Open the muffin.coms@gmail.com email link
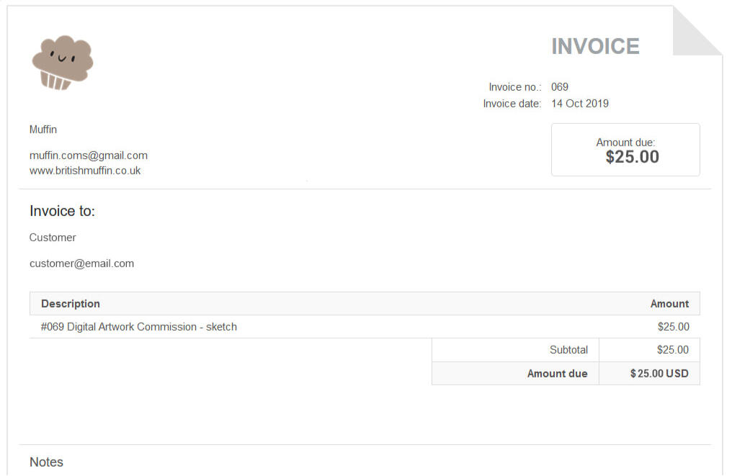The image size is (732, 476). click(89, 156)
